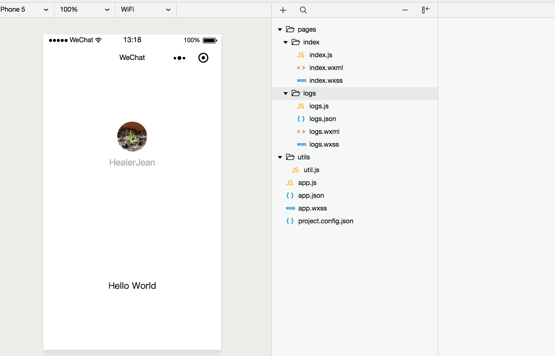The height and width of the screenshot is (356, 555).
Task: Click the project.config.json braces icon
Action: click(290, 221)
